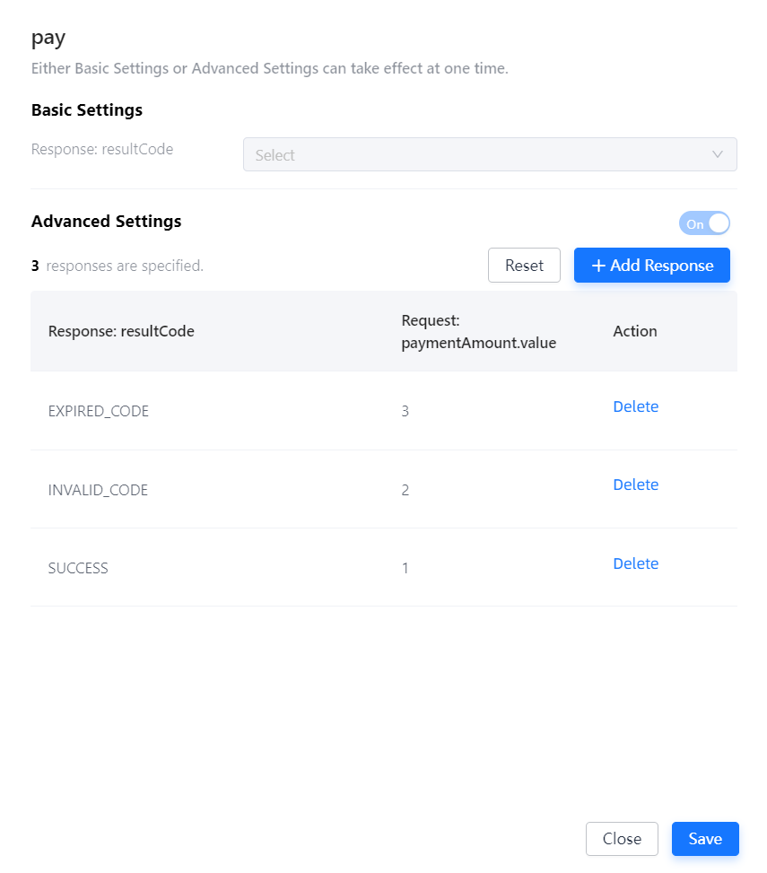
Task: Click the Response: resultCode column header
Action: pos(121,331)
